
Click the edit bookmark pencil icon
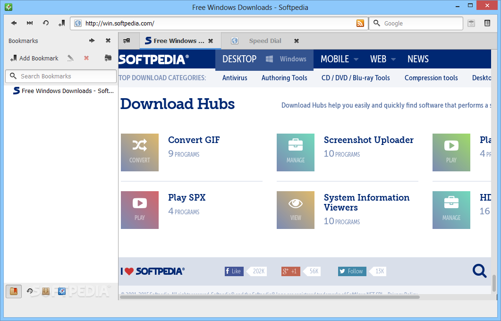pyautogui.click(x=70, y=58)
